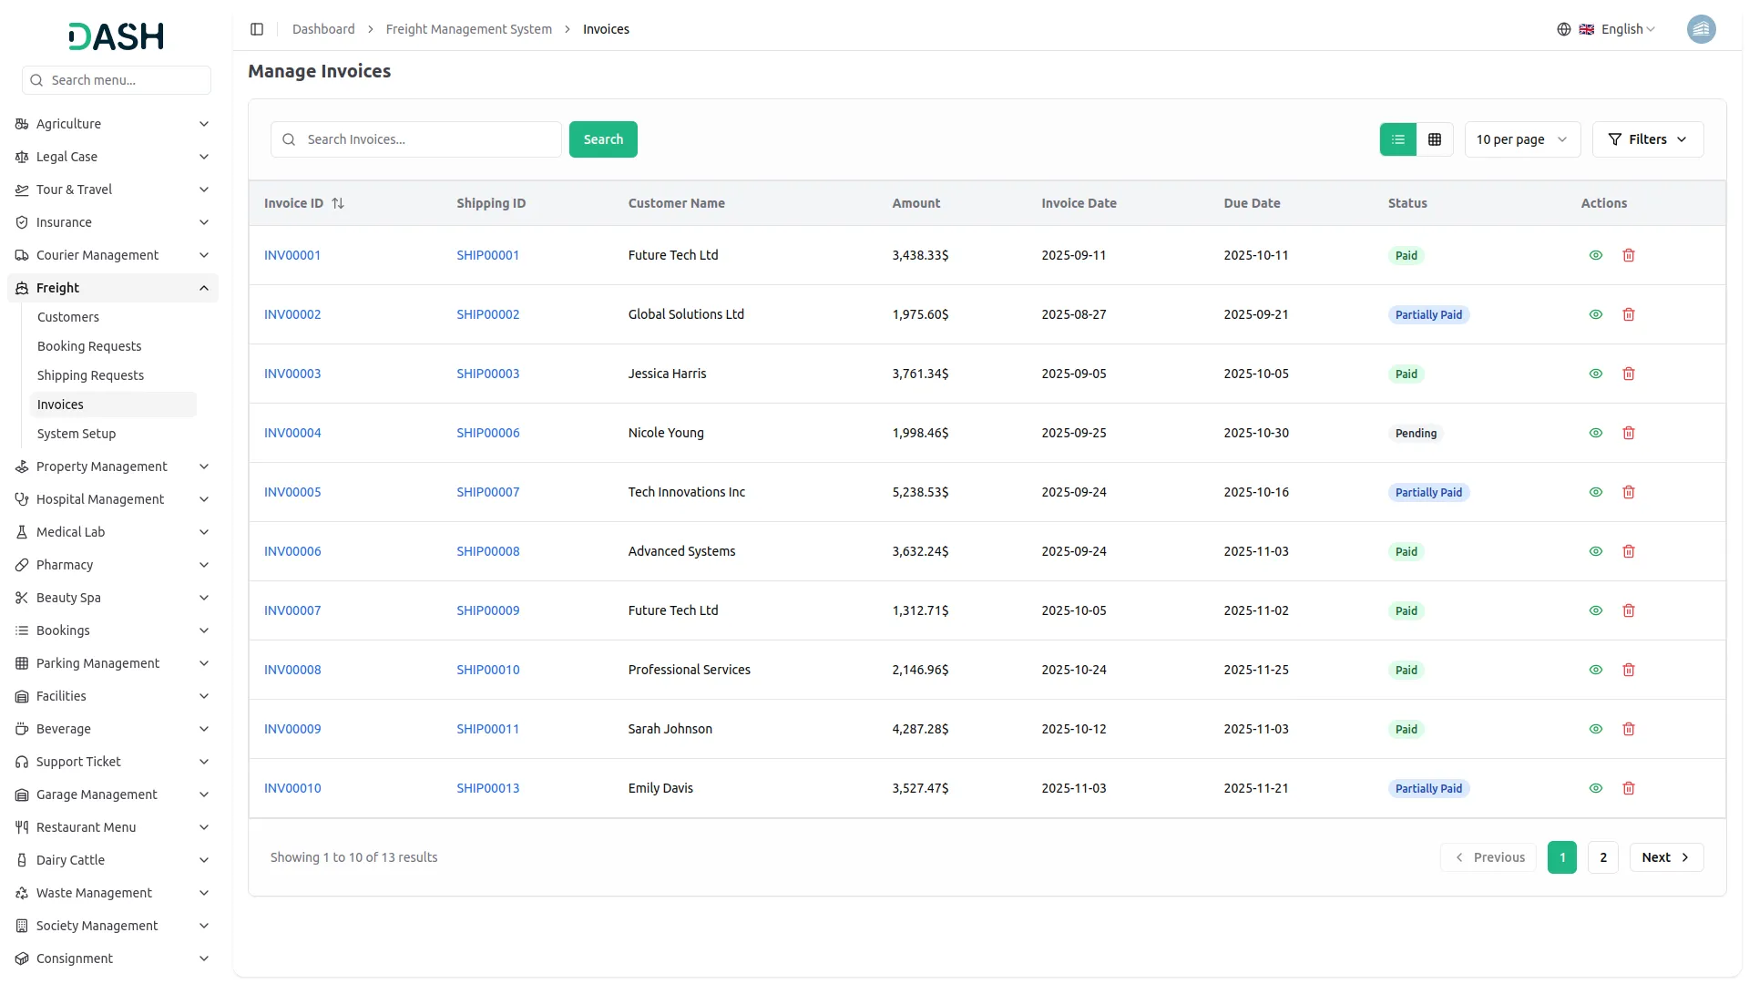View invoice INV00001 with the eye icon
The width and height of the screenshot is (1749, 984).
point(1595,255)
